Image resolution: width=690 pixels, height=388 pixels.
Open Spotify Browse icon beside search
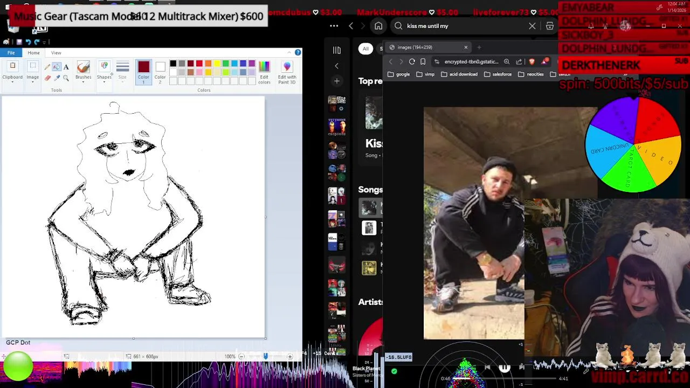click(x=550, y=26)
